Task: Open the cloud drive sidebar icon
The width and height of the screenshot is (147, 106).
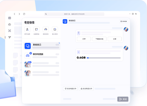Action: coord(10,24)
